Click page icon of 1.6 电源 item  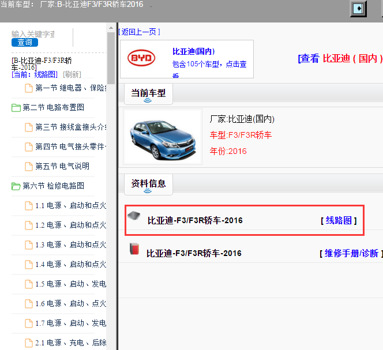(29, 304)
